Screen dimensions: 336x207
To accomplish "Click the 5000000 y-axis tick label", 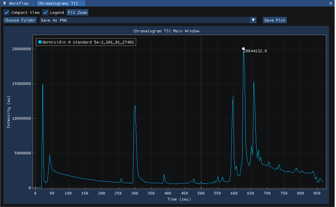I will [x=23, y=153].
